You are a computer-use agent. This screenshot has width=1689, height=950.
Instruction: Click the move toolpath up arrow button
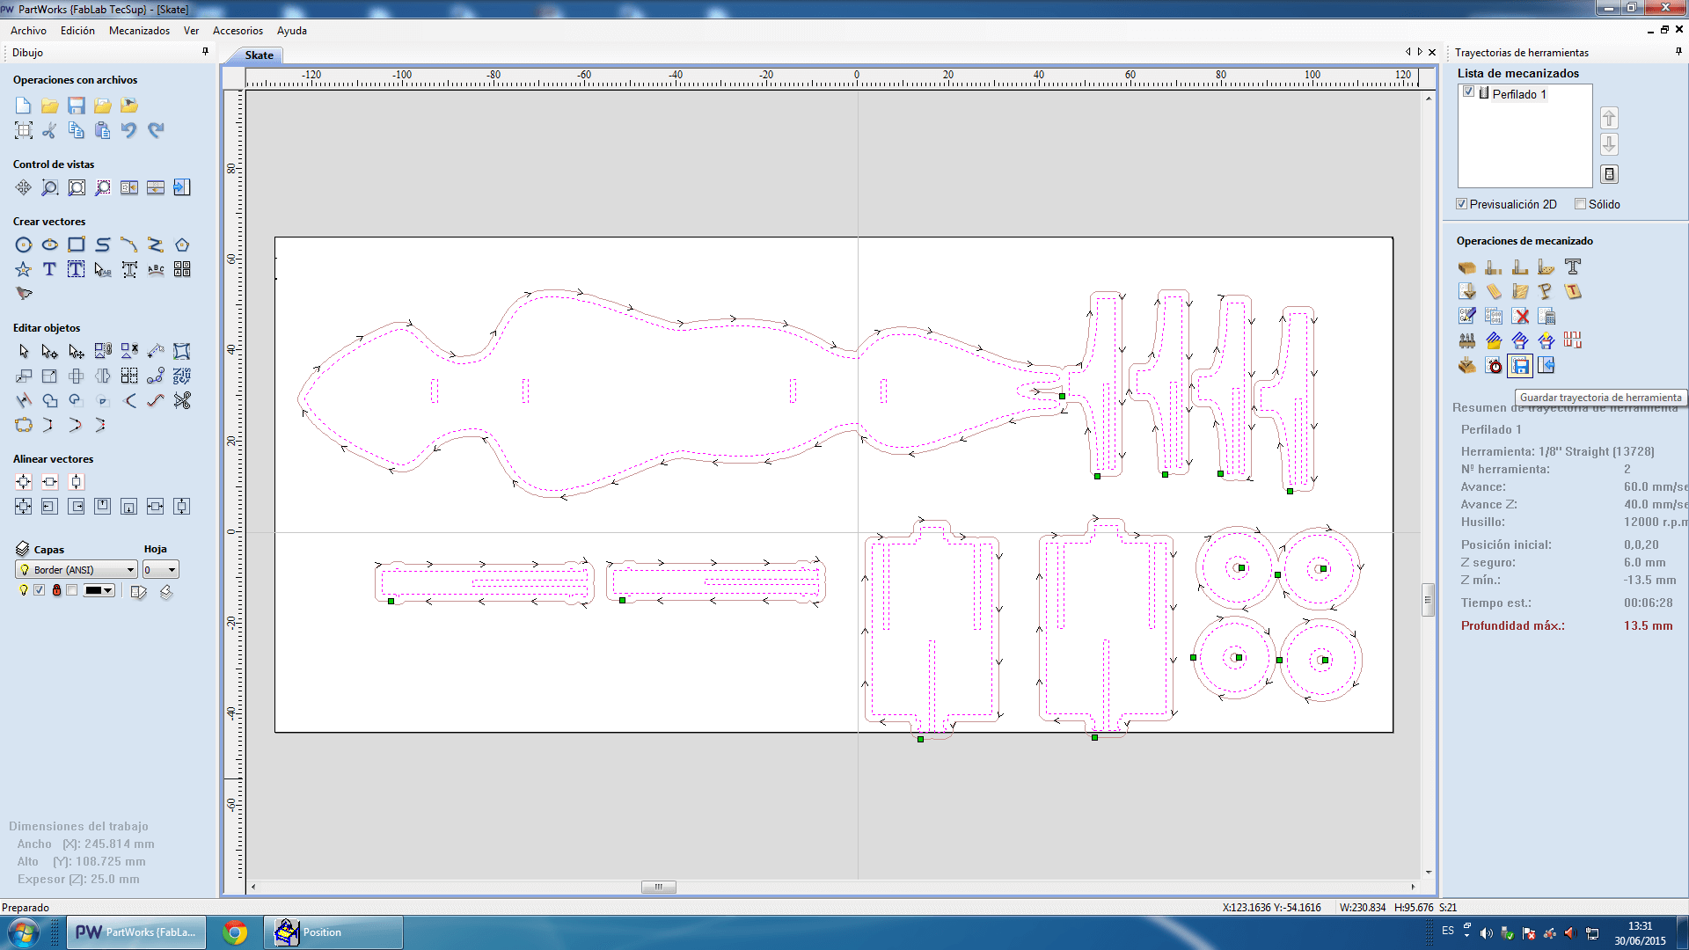[1609, 118]
